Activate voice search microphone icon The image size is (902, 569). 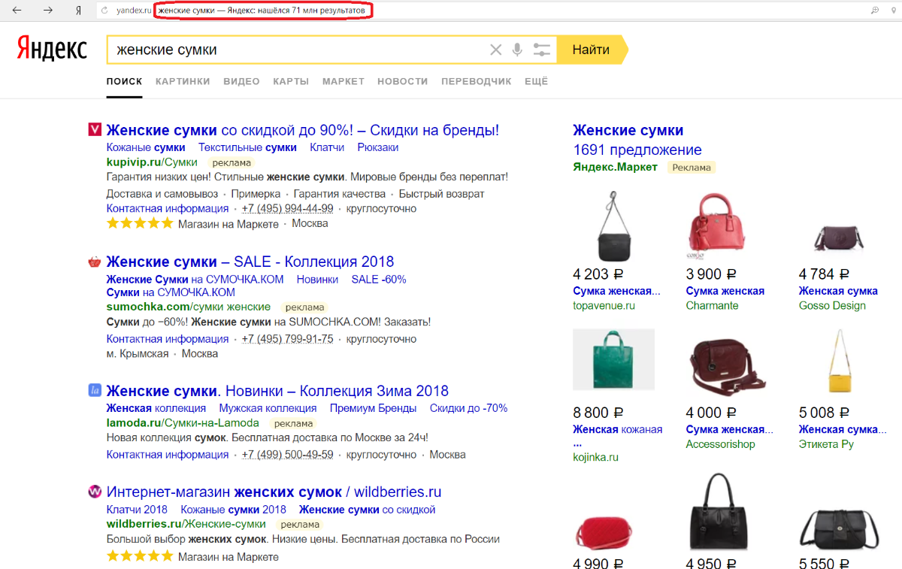point(517,50)
